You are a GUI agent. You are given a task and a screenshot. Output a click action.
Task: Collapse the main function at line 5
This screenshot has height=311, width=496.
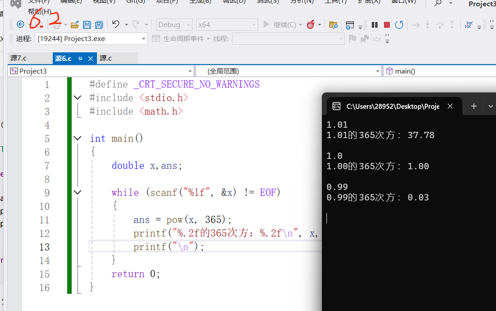(78, 138)
